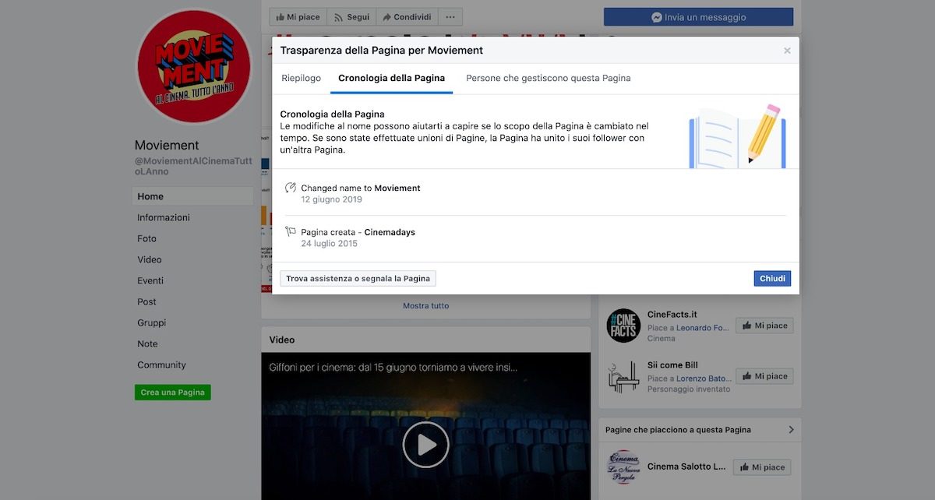Click the Mi piace button on the page header

click(x=298, y=17)
